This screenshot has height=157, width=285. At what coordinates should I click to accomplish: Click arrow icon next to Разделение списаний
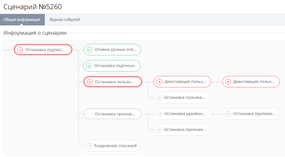click(x=89, y=146)
